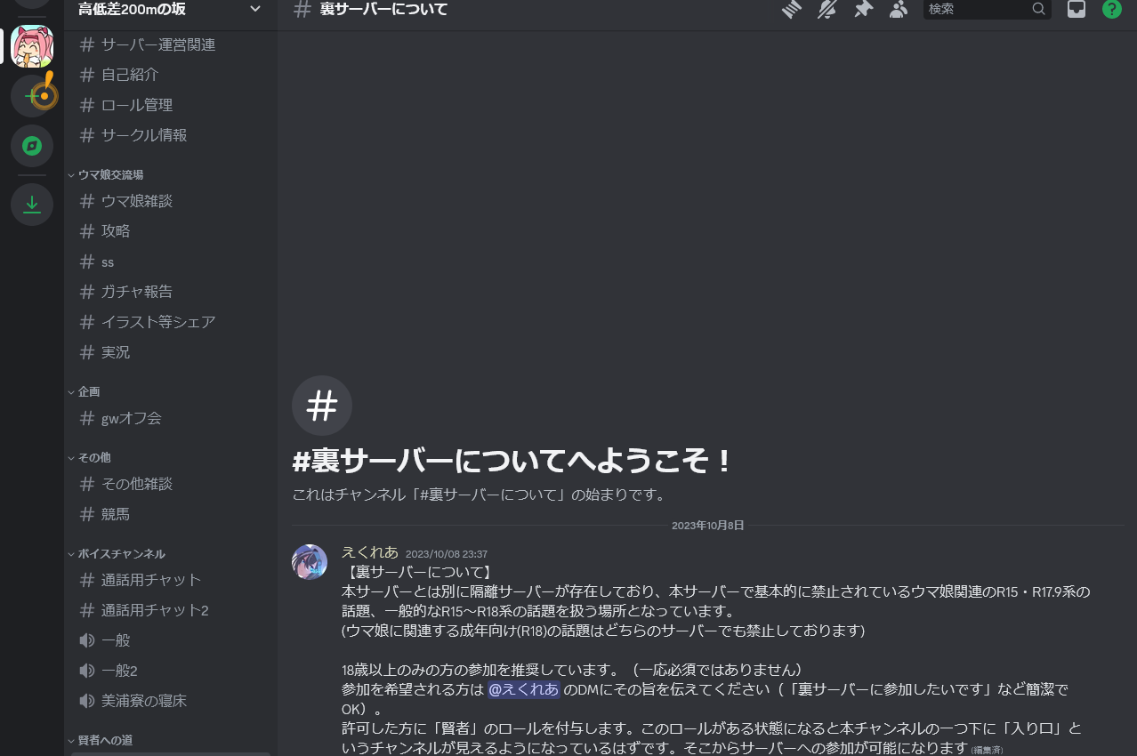The image size is (1137, 756).
Task: Click the 検索 search field
Action: tap(978, 10)
